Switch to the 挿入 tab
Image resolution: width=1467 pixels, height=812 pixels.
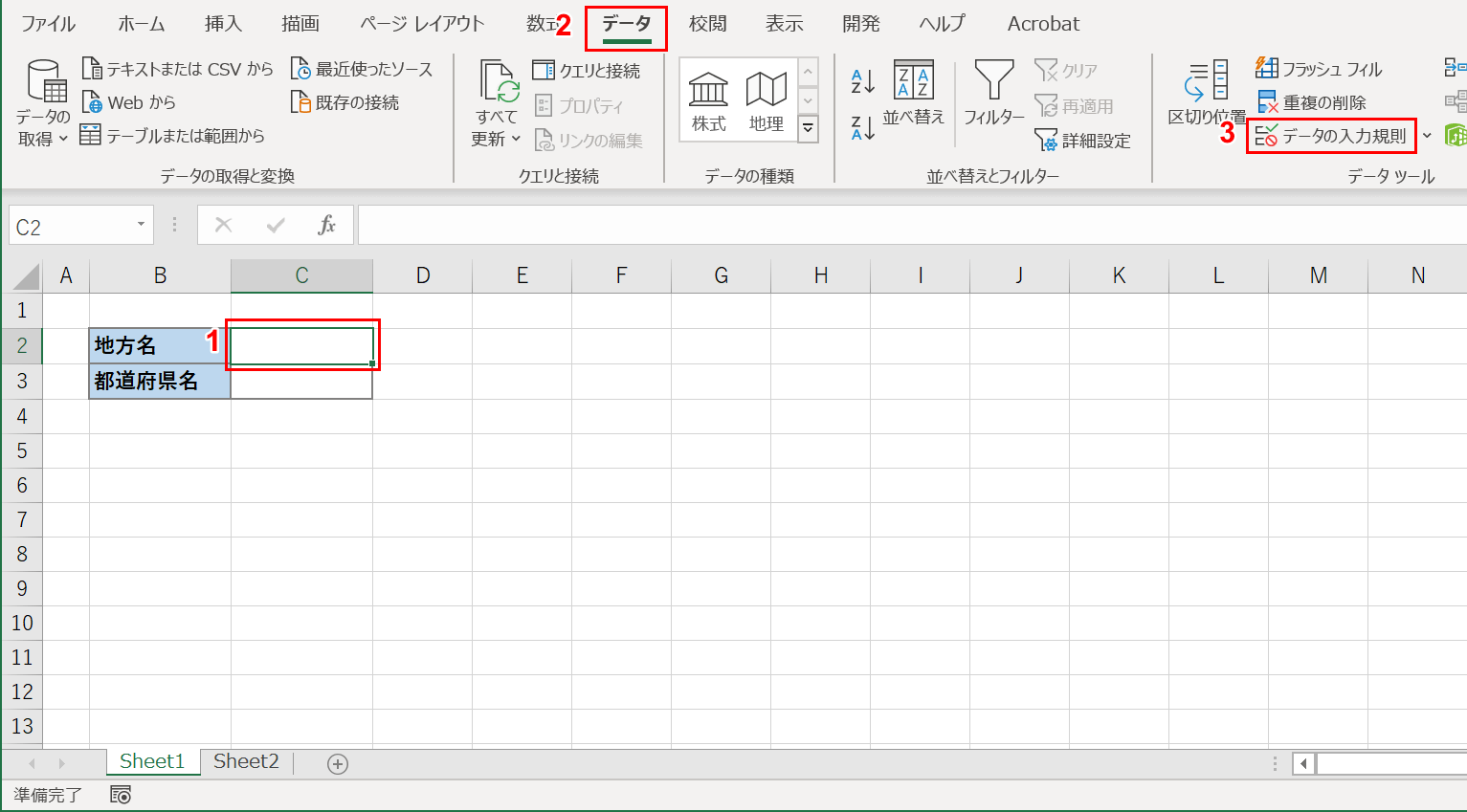click(x=223, y=24)
